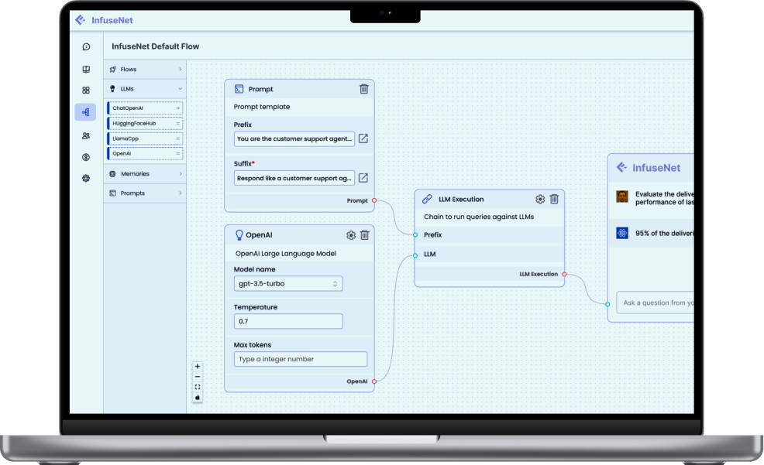Open the Model name gpt-3.5-turbo dropdown
The height and width of the screenshot is (465, 764).
click(288, 284)
